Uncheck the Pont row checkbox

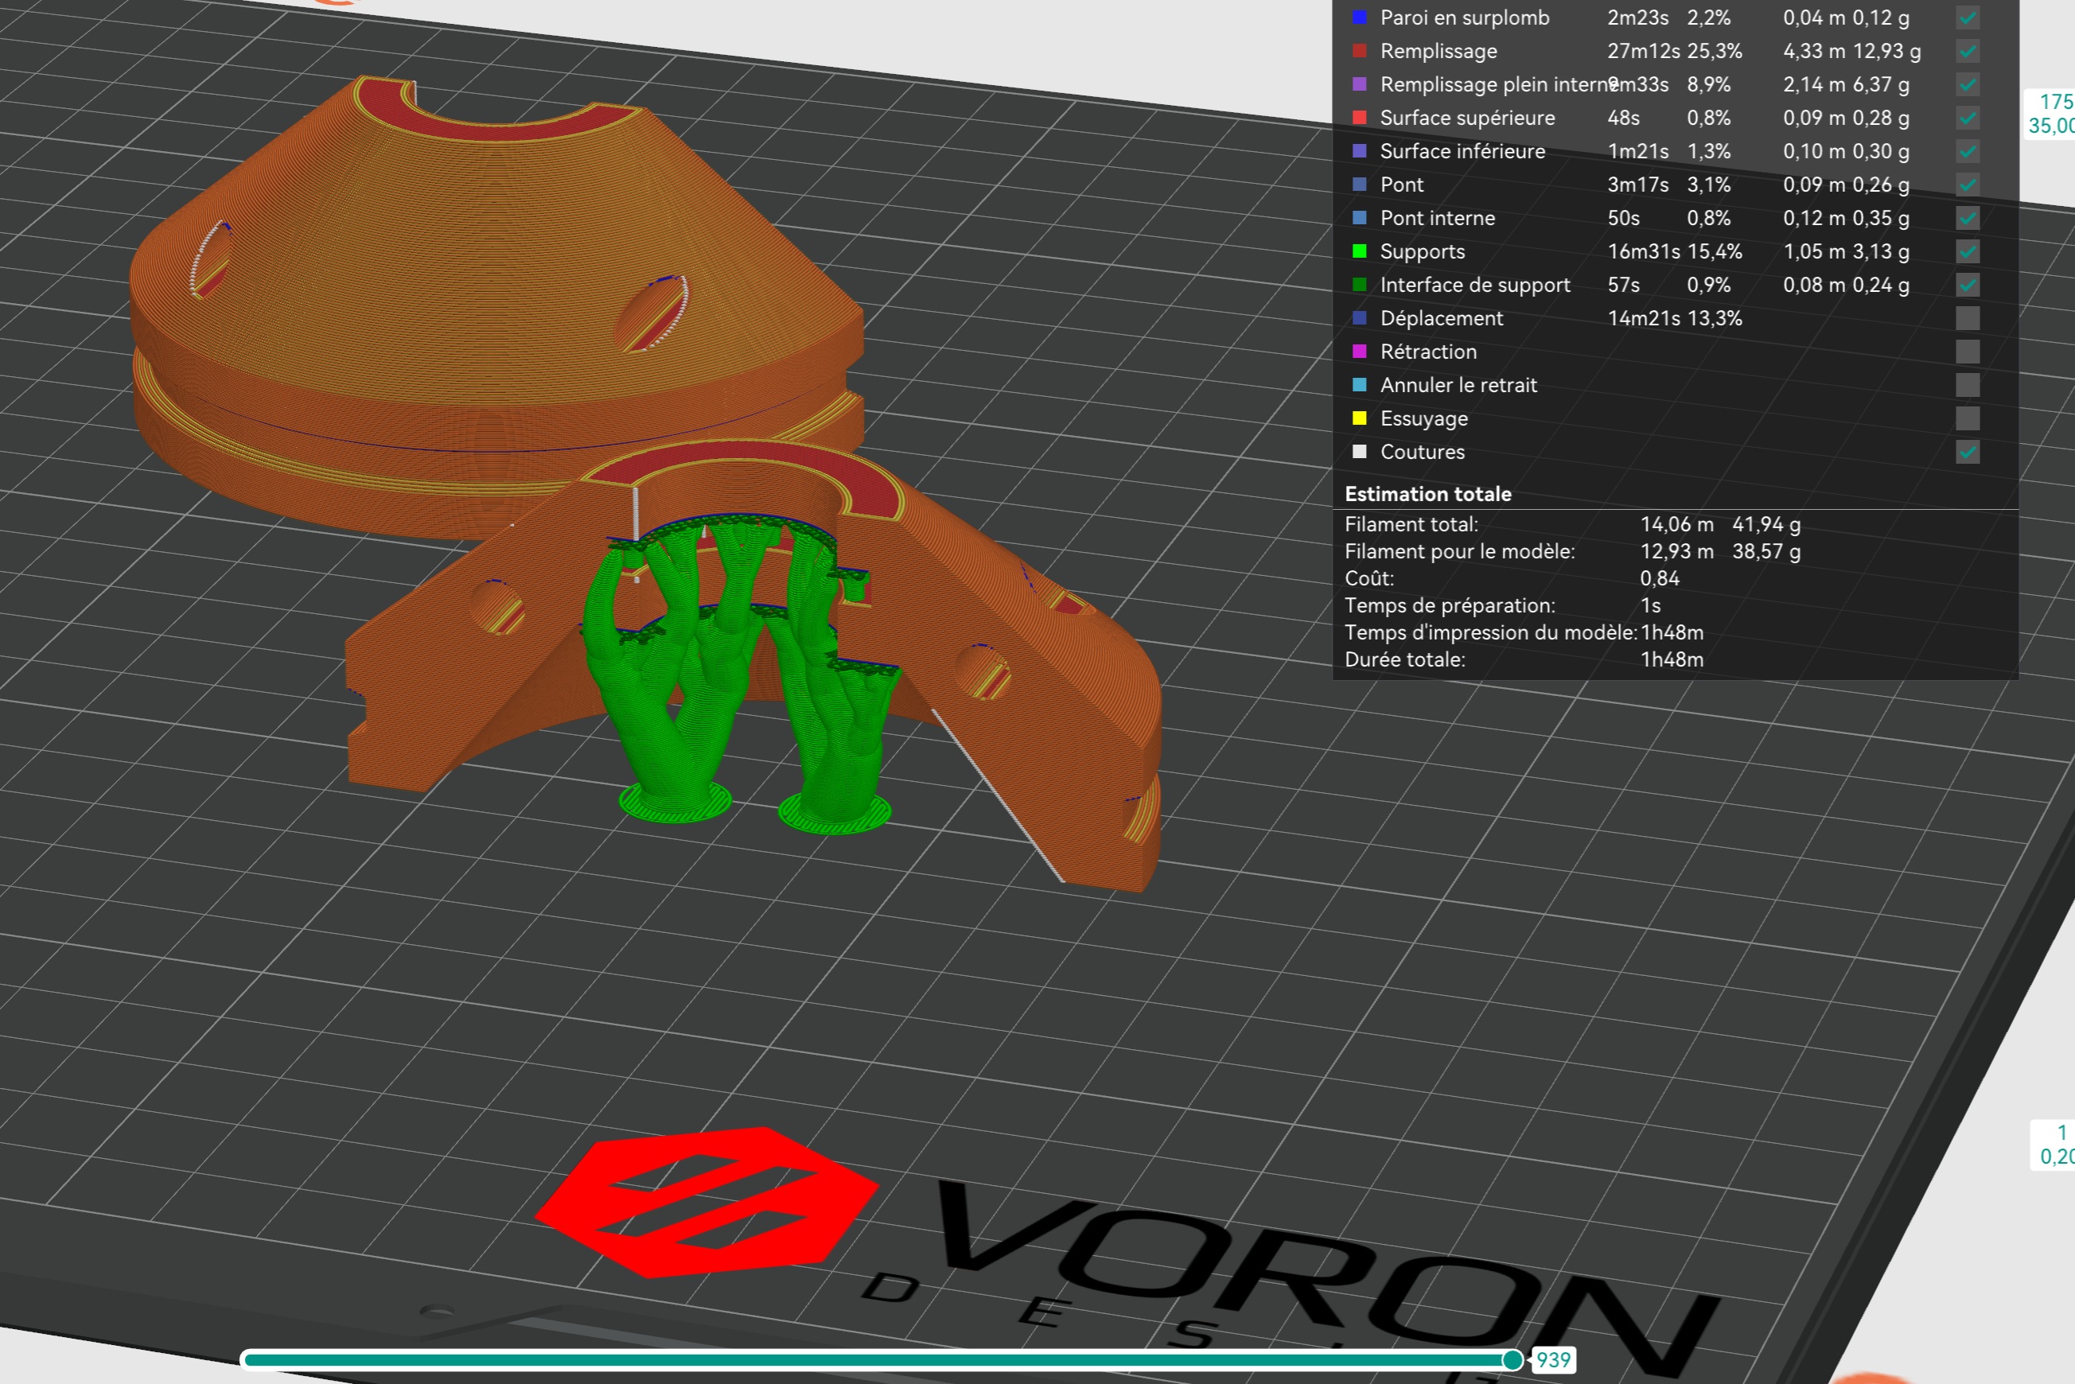1968,185
